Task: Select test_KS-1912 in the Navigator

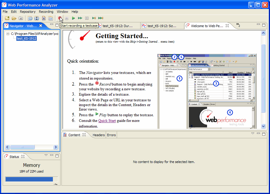Action: pos(26,38)
